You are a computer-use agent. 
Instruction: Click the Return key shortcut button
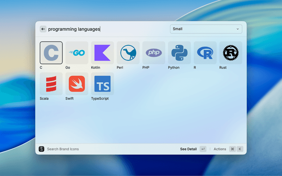click(x=203, y=149)
